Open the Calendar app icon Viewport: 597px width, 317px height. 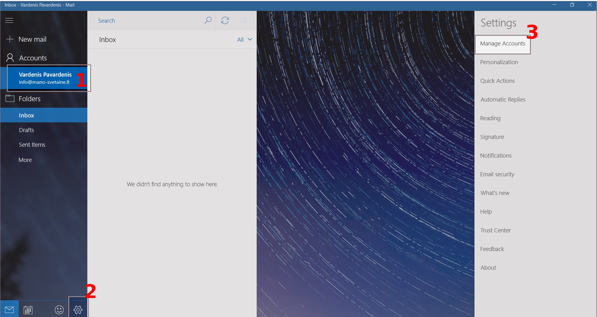pyautogui.click(x=28, y=310)
